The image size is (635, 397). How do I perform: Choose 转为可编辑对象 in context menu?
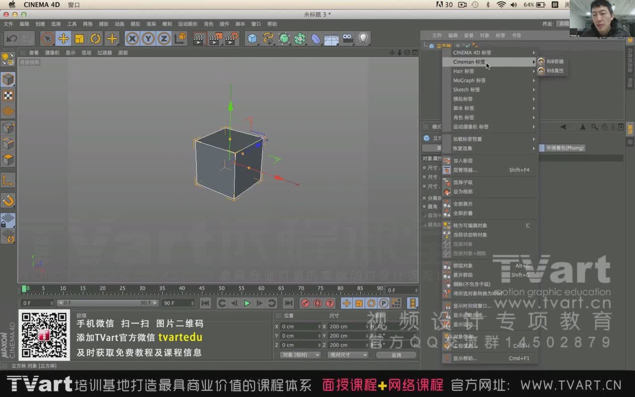490,225
